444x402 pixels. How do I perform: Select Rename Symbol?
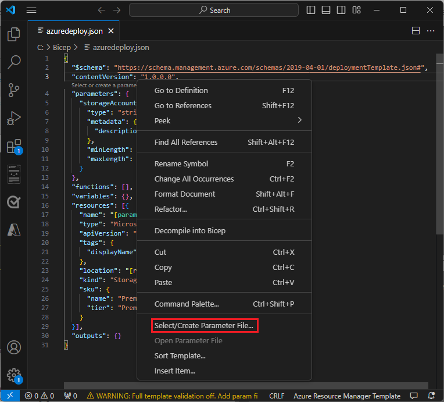(x=224, y=164)
